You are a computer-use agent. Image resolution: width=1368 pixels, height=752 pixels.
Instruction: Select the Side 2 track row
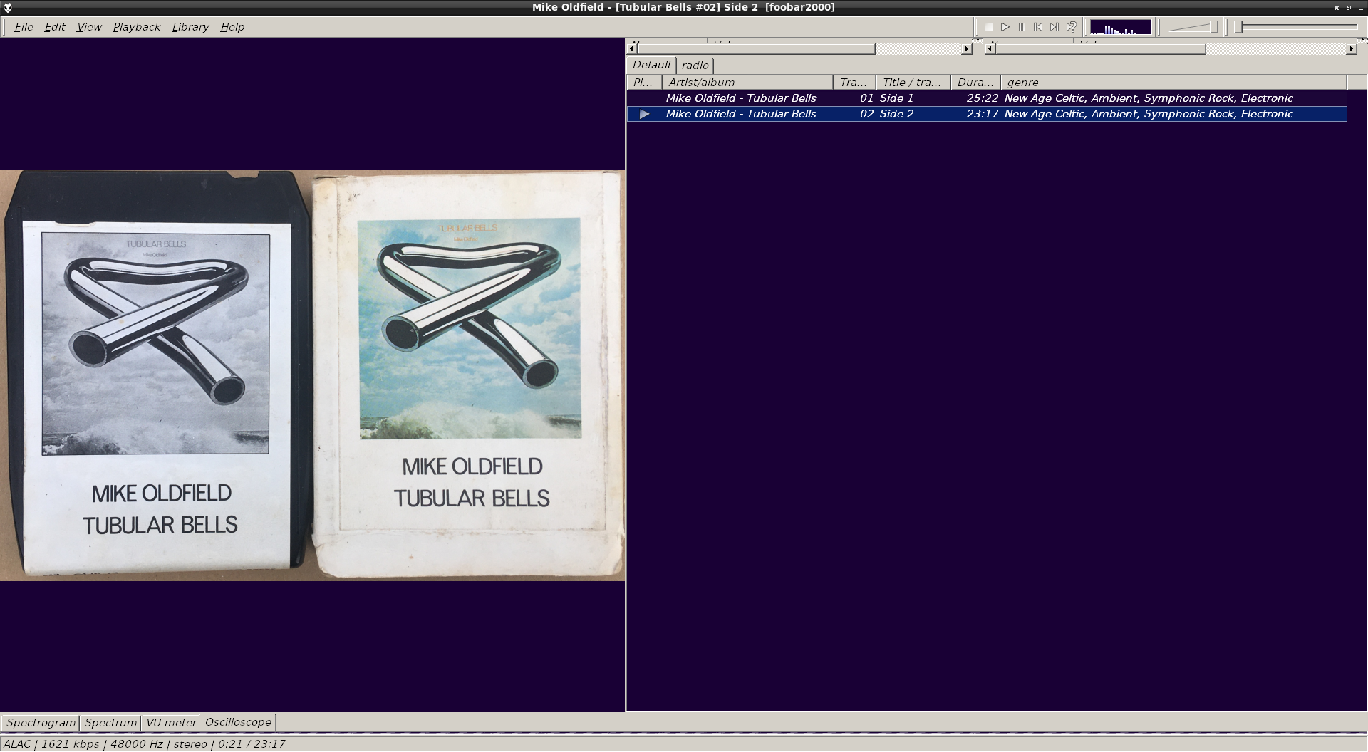point(987,114)
